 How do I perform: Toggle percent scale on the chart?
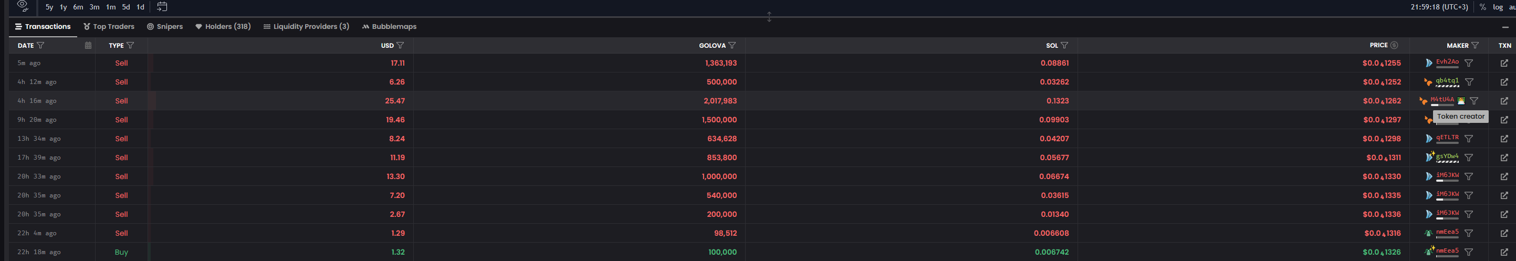(x=1482, y=7)
